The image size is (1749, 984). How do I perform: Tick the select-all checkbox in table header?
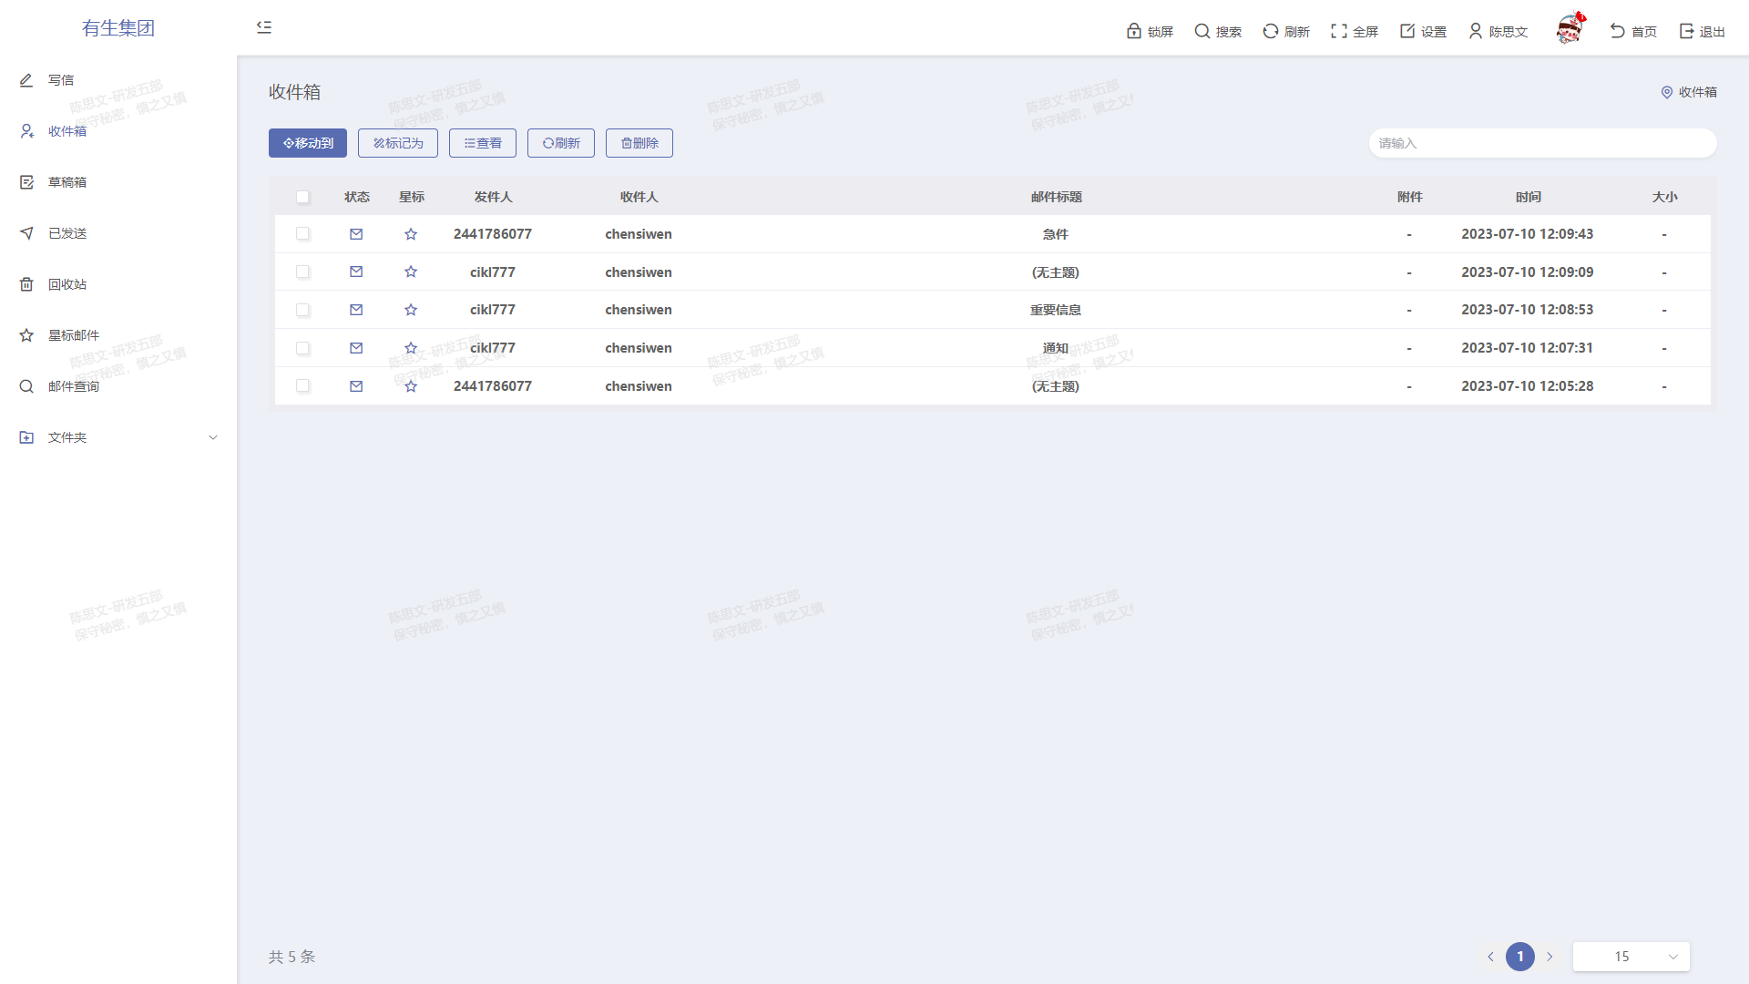302,197
